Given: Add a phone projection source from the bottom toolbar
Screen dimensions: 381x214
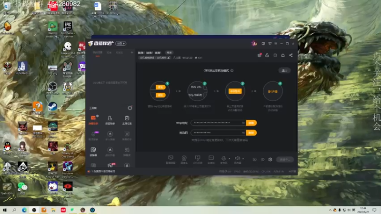Looking at the screenshot, I should pos(198,159).
